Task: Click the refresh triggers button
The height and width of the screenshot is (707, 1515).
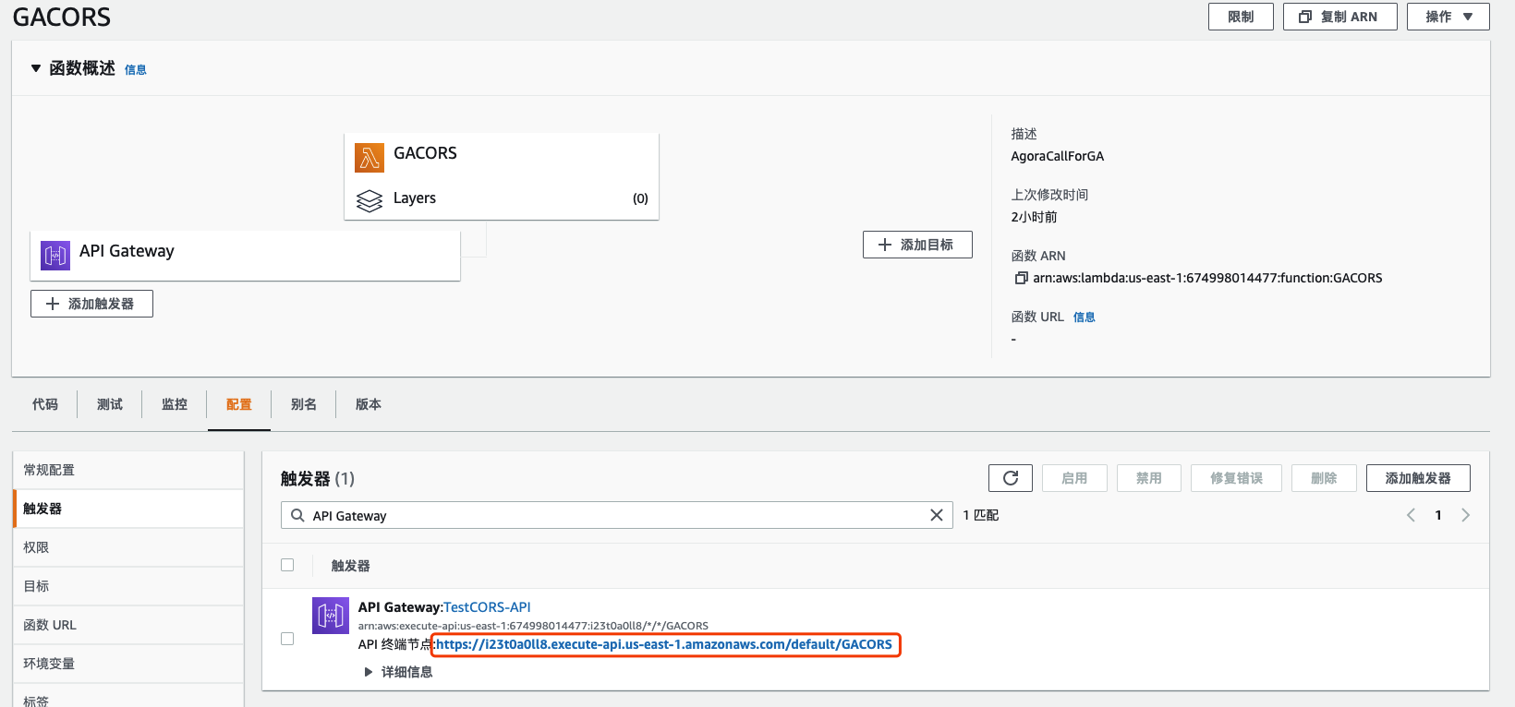Action: click(1011, 478)
